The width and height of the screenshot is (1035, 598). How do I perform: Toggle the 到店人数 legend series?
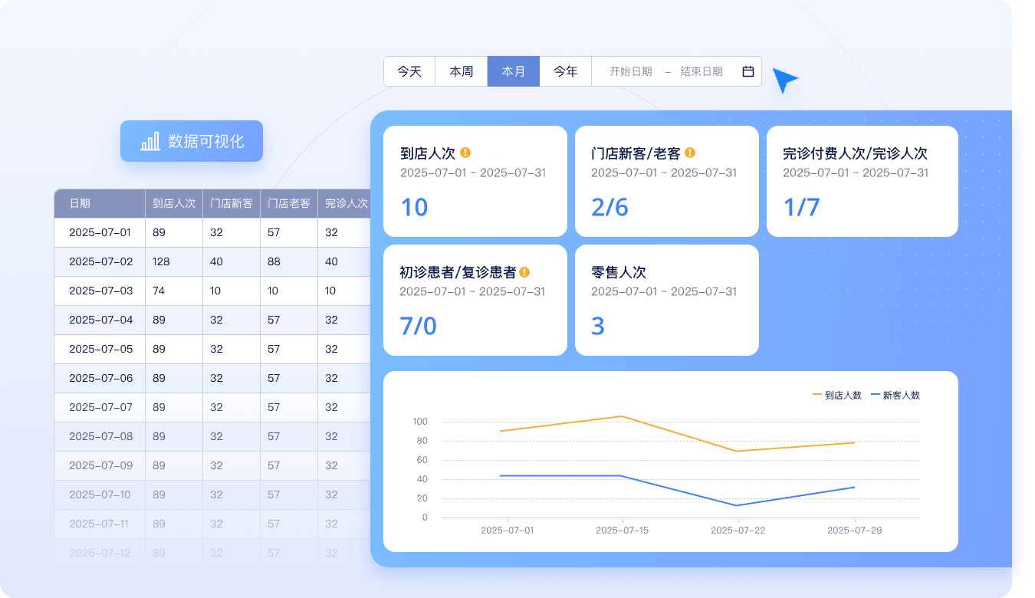(x=837, y=396)
